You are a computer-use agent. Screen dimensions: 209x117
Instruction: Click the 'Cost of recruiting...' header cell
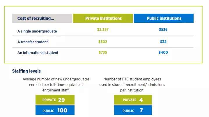(42, 18)
